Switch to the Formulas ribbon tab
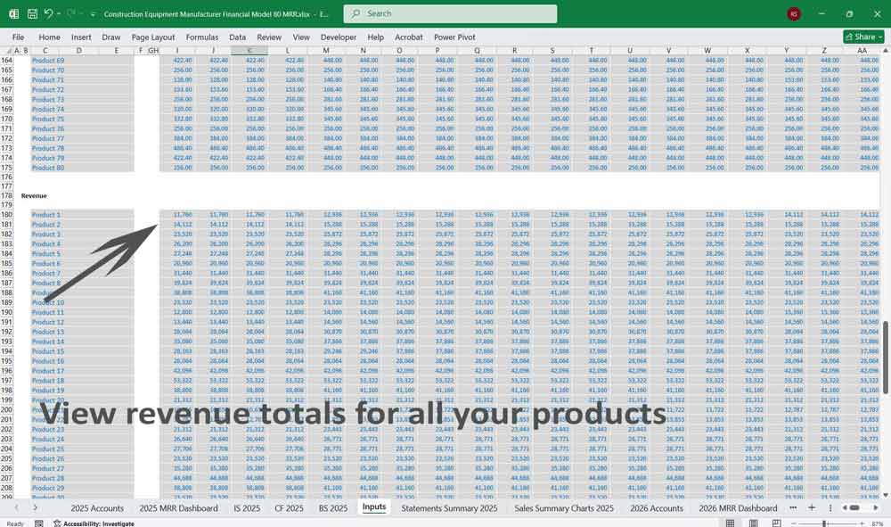This screenshot has width=891, height=527. click(x=202, y=37)
